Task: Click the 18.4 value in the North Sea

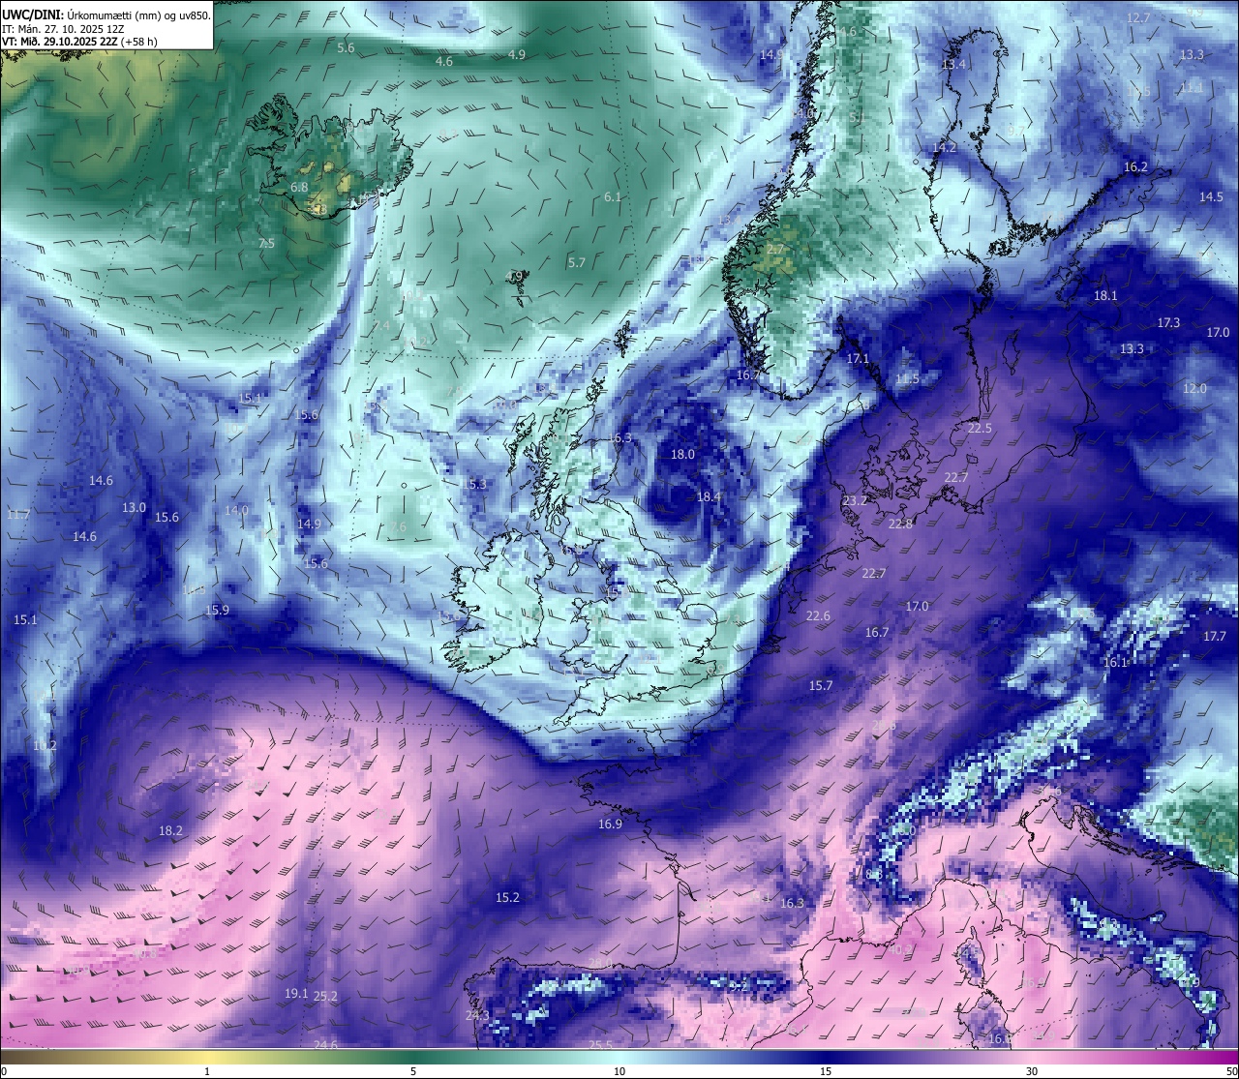Action: [x=709, y=497]
